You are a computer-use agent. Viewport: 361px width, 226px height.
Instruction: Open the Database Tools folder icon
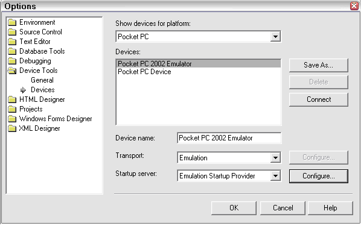12,51
